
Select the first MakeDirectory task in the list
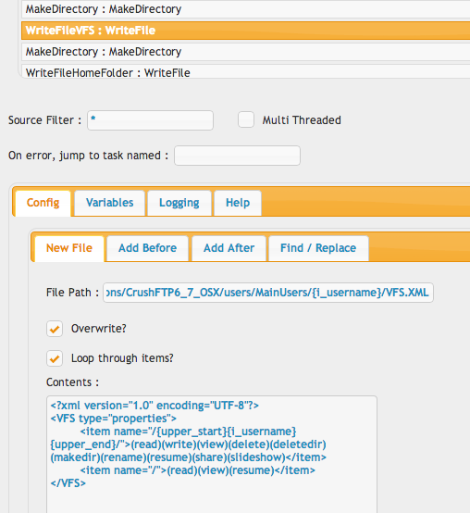click(x=245, y=9)
